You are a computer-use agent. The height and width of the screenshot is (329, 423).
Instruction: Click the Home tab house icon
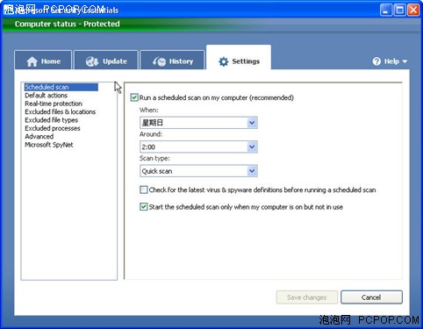coord(32,61)
